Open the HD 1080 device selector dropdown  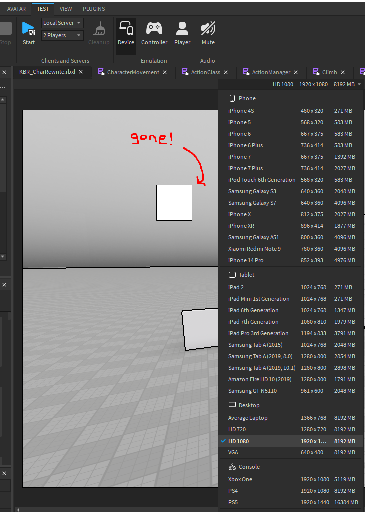tap(317, 84)
